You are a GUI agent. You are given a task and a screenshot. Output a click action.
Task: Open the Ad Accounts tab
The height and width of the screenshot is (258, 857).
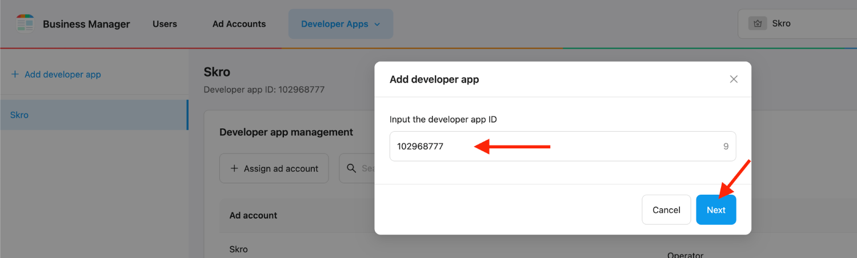click(239, 24)
